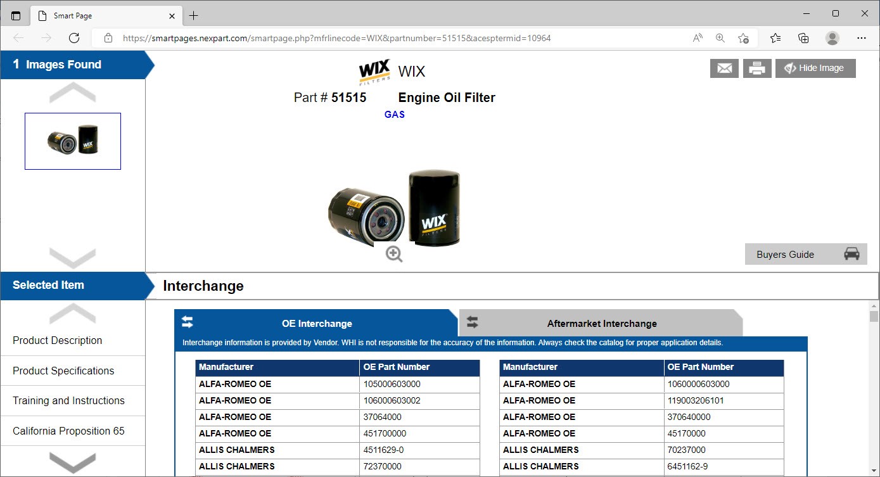The height and width of the screenshot is (477, 880).
Task: Click the browser zoom magnifier in address bar
Action: pyautogui.click(x=720, y=38)
